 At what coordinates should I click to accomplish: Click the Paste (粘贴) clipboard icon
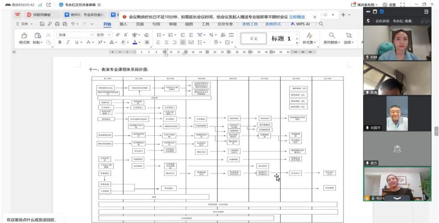(x=37, y=35)
